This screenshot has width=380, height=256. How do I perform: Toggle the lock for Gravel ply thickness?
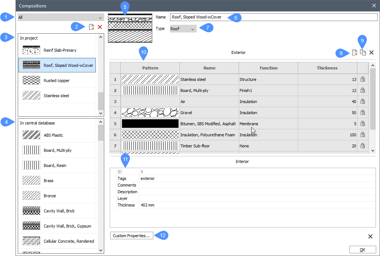tap(362, 113)
